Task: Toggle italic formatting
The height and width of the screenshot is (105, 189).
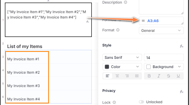Action: (x=159, y=76)
